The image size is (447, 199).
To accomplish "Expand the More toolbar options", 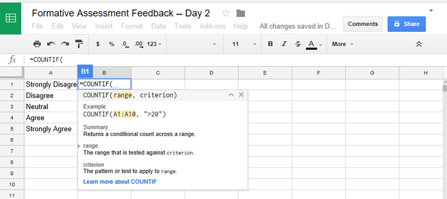I will pos(343,44).
